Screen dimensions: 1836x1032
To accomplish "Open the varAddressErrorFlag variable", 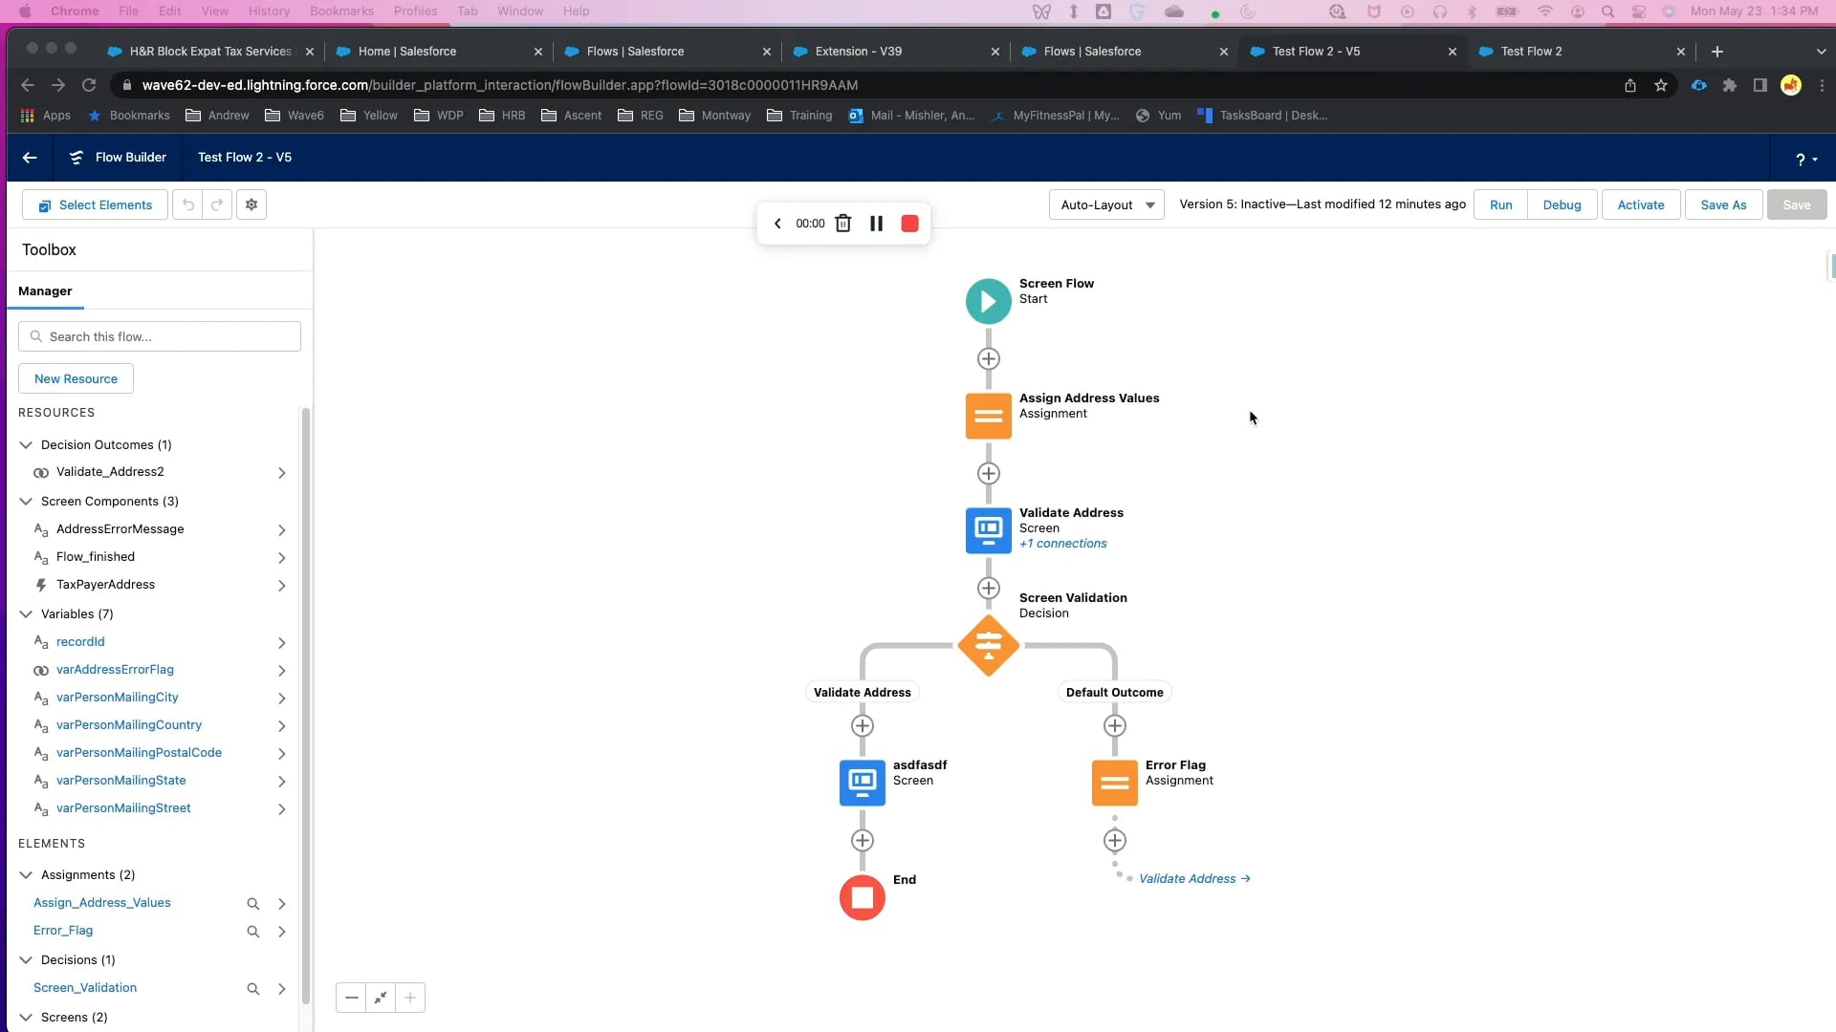I will click(x=115, y=670).
